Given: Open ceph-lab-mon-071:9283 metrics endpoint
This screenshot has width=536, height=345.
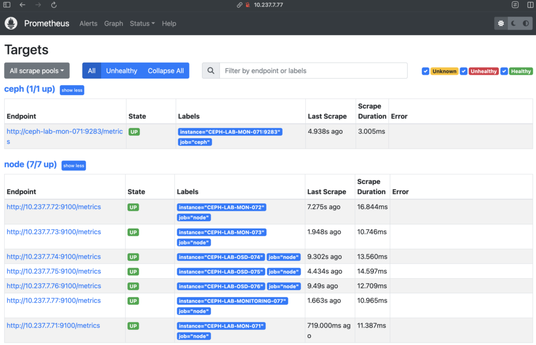Looking at the screenshot, I should pyautogui.click(x=64, y=136).
